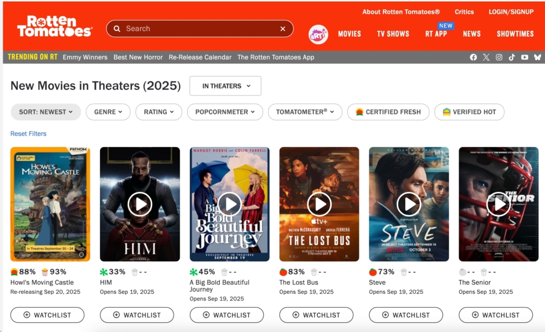Play A Big Bold Beautiful Journey trailer

(x=229, y=204)
